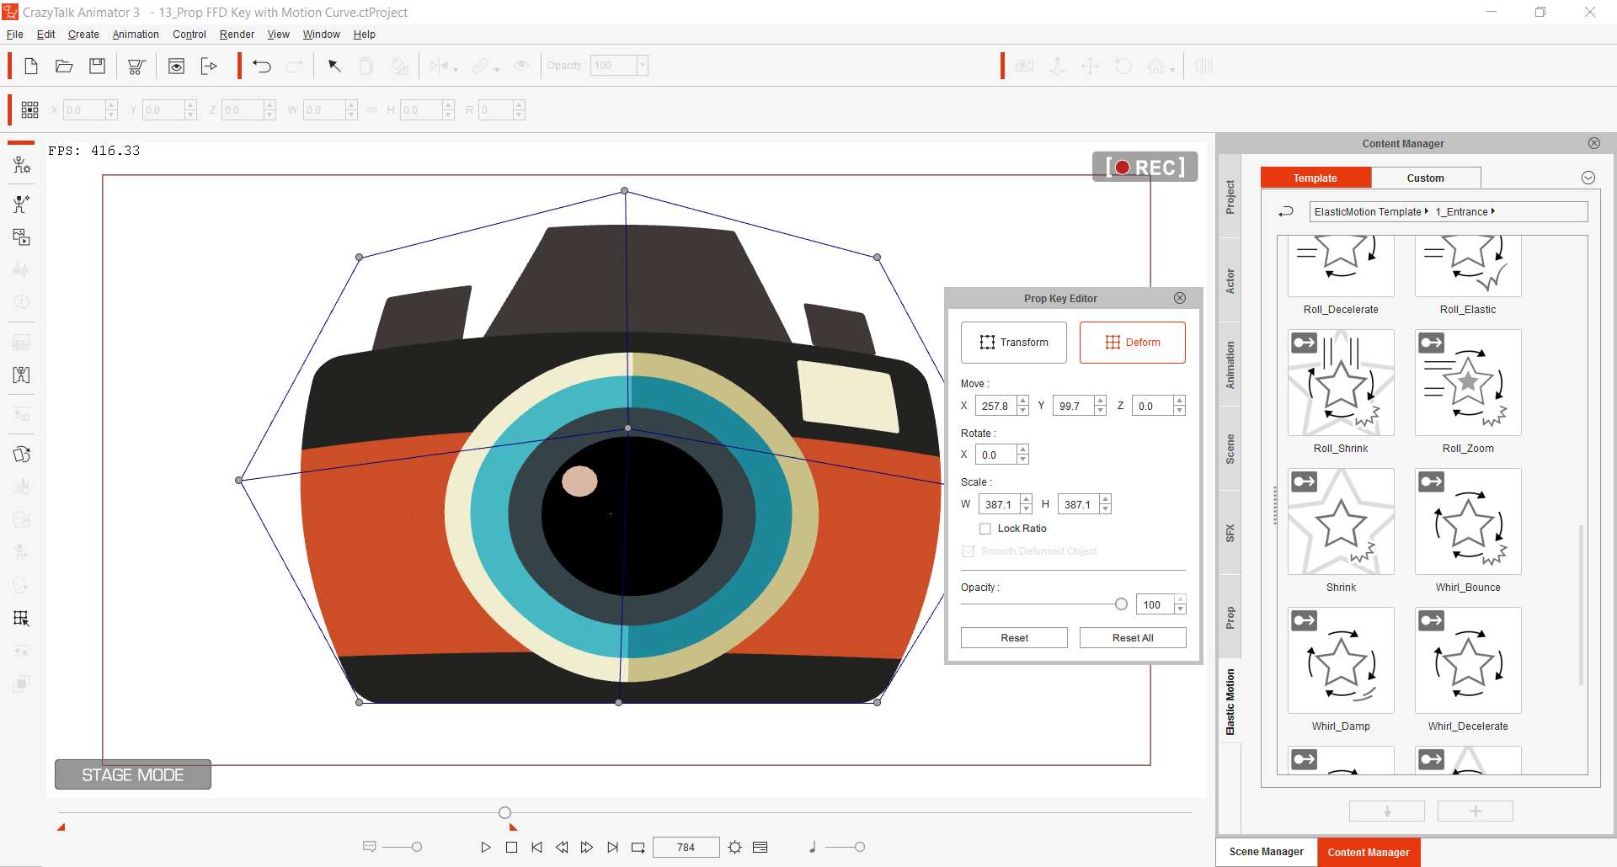Open the ElasticMotion Template path dropdown
This screenshot has width=1617, height=867.
pos(1425,212)
